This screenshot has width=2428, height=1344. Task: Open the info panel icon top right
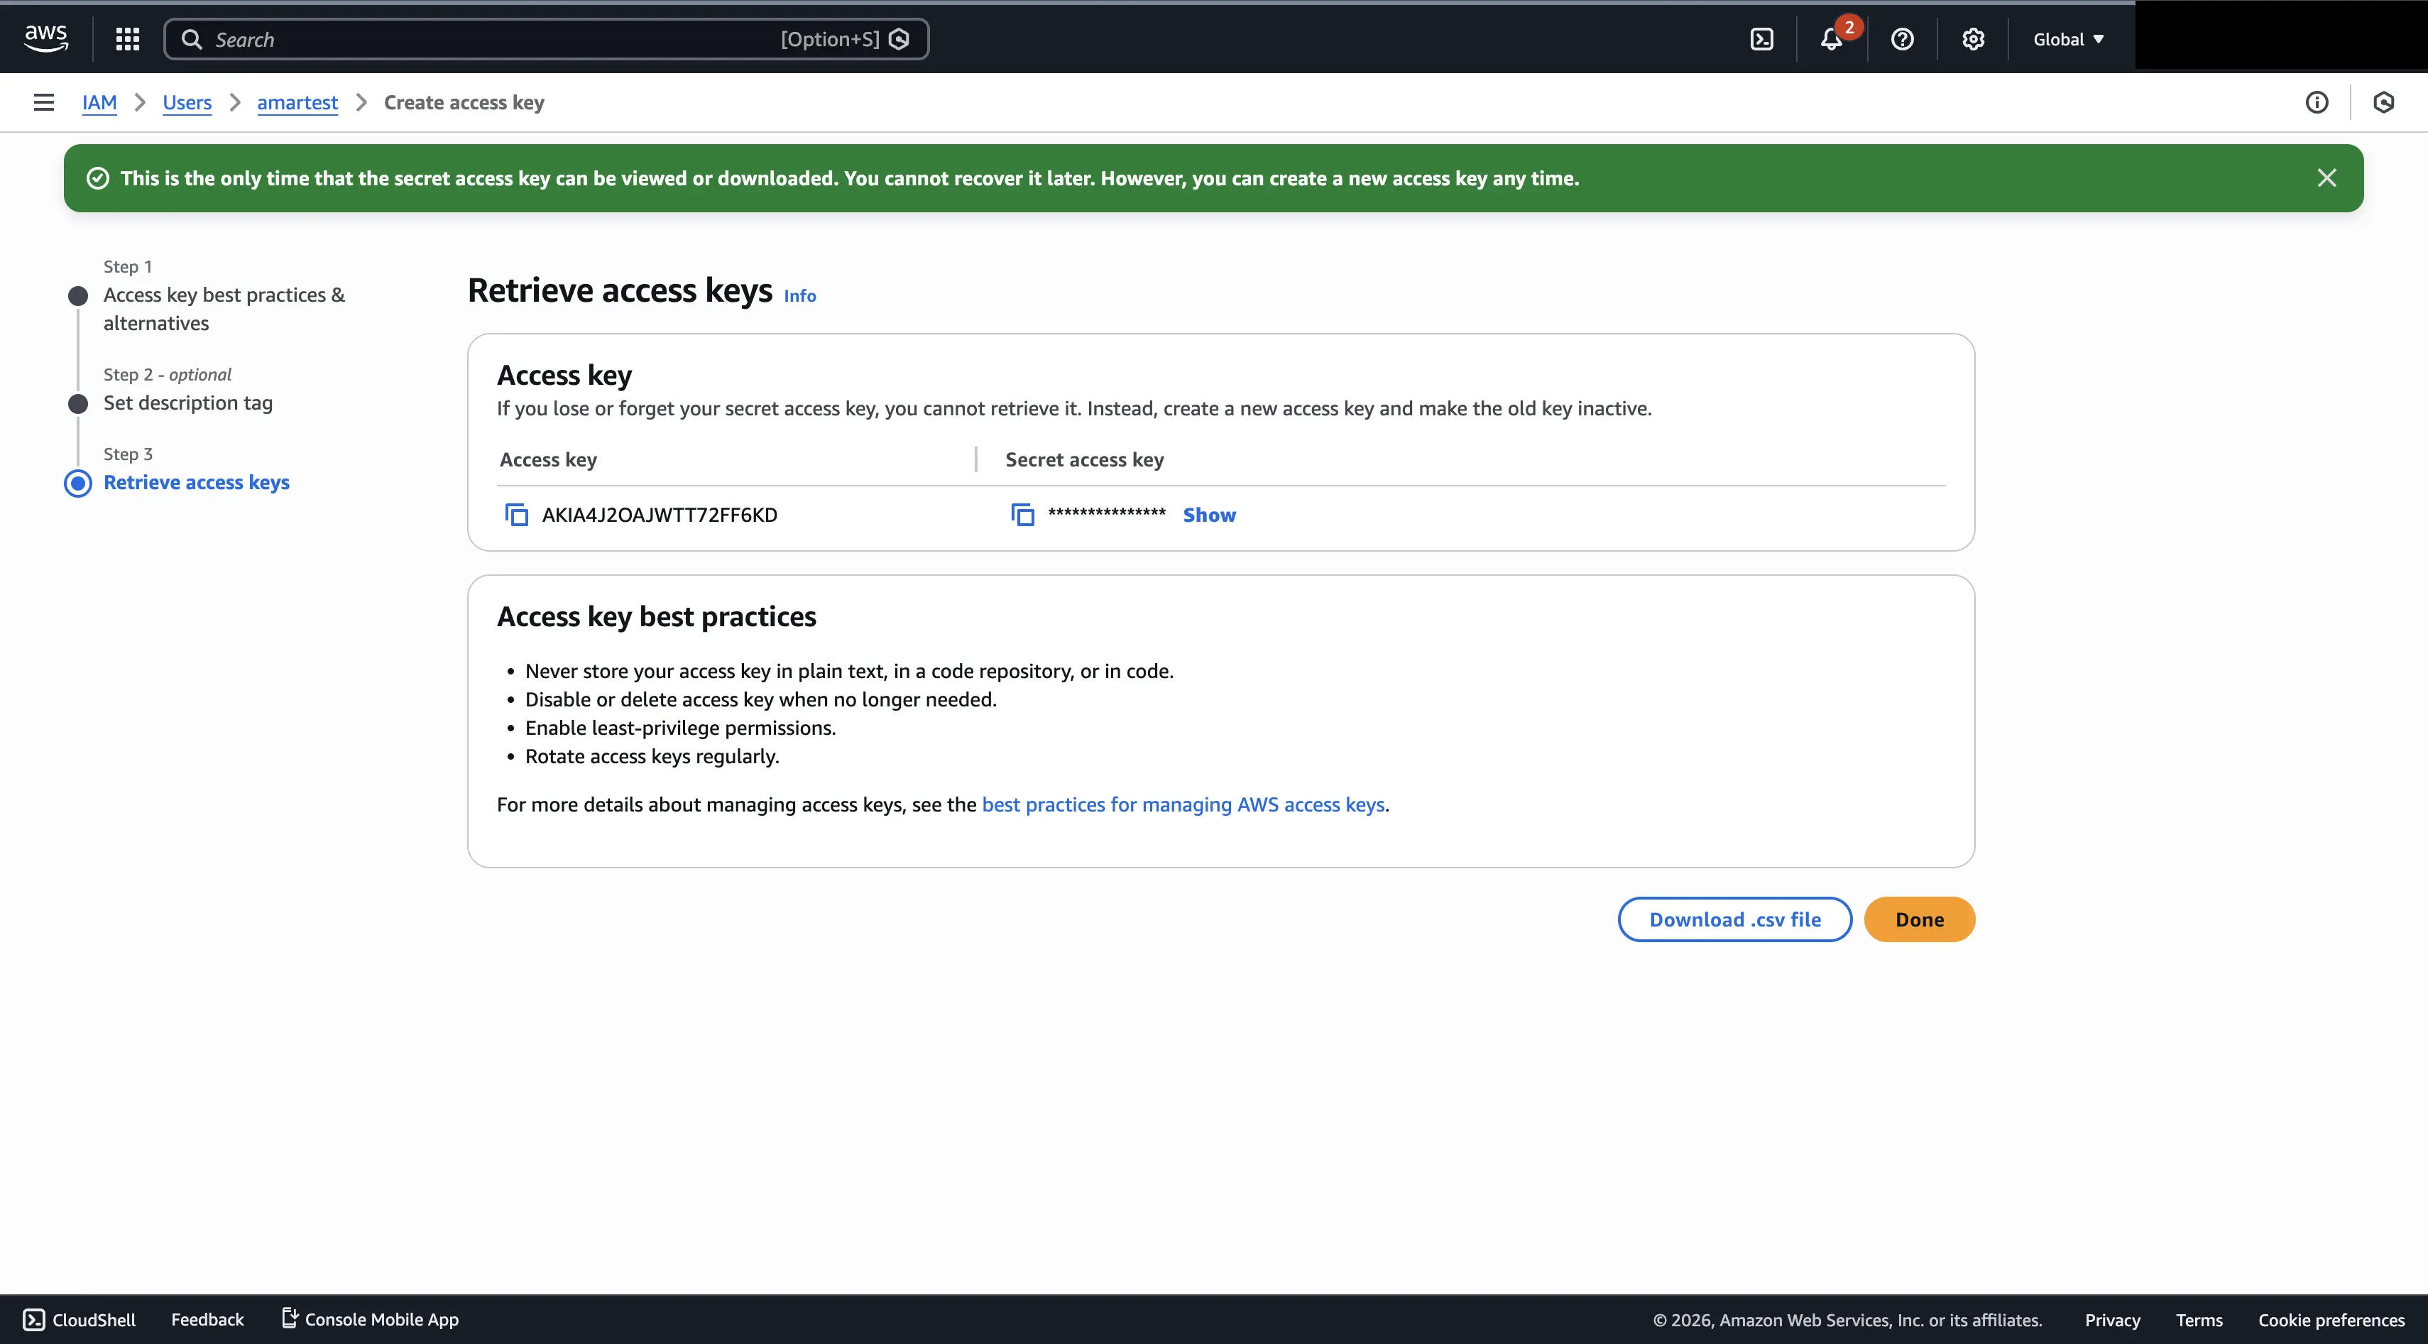click(2316, 102)
